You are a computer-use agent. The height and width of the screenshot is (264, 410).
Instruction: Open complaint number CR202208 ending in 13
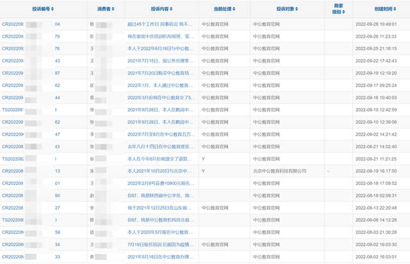point(31,171)
